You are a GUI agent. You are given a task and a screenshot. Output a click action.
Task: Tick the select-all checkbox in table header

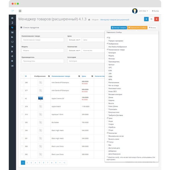click(22, 76)
